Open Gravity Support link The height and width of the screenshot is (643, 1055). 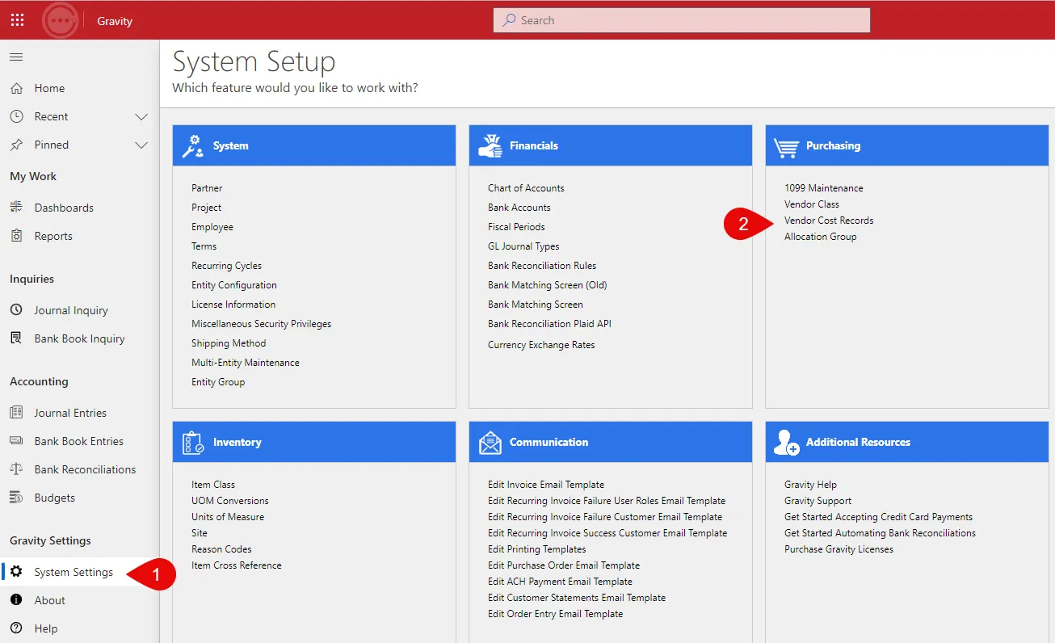pos(818,501)
